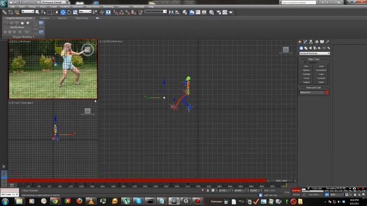Open the Modifiers menu
Image resolution: width=367 pixels, height=206 pixels.
65,7
